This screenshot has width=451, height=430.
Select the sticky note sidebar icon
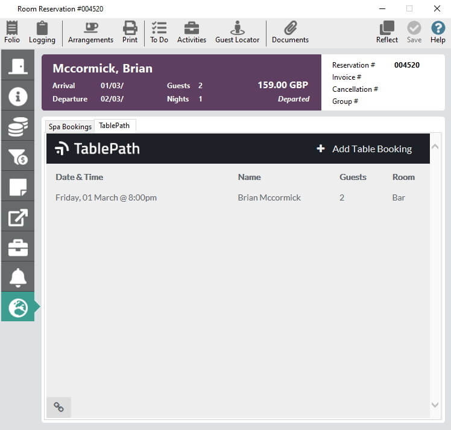click(x=18, y=187)
